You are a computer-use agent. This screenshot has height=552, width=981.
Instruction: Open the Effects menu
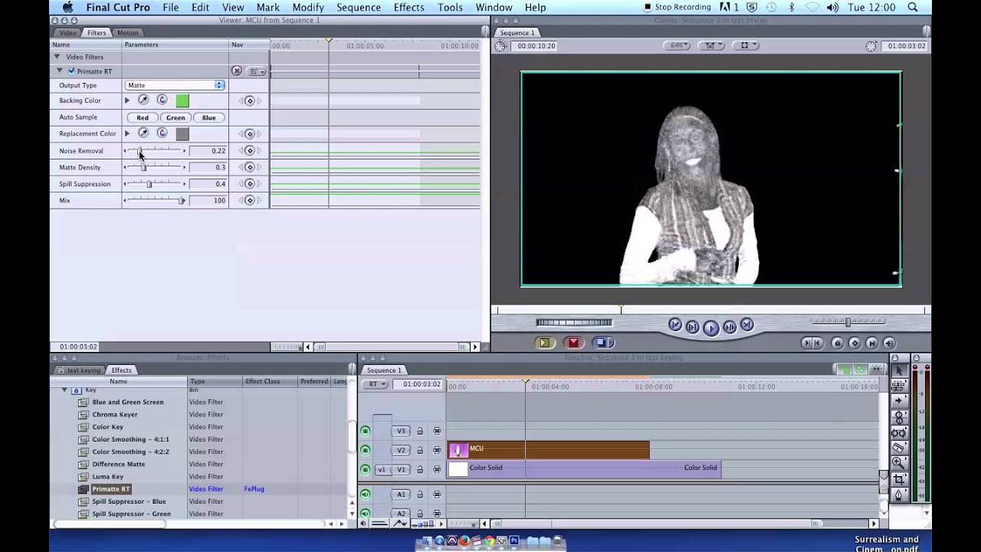(x=408, y=8)
